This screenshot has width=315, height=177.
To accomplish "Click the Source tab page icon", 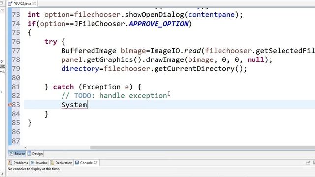I will click(x=11, y=154).
